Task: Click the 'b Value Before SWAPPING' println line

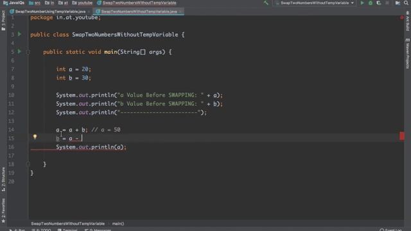Action: (x=139, y=104)
